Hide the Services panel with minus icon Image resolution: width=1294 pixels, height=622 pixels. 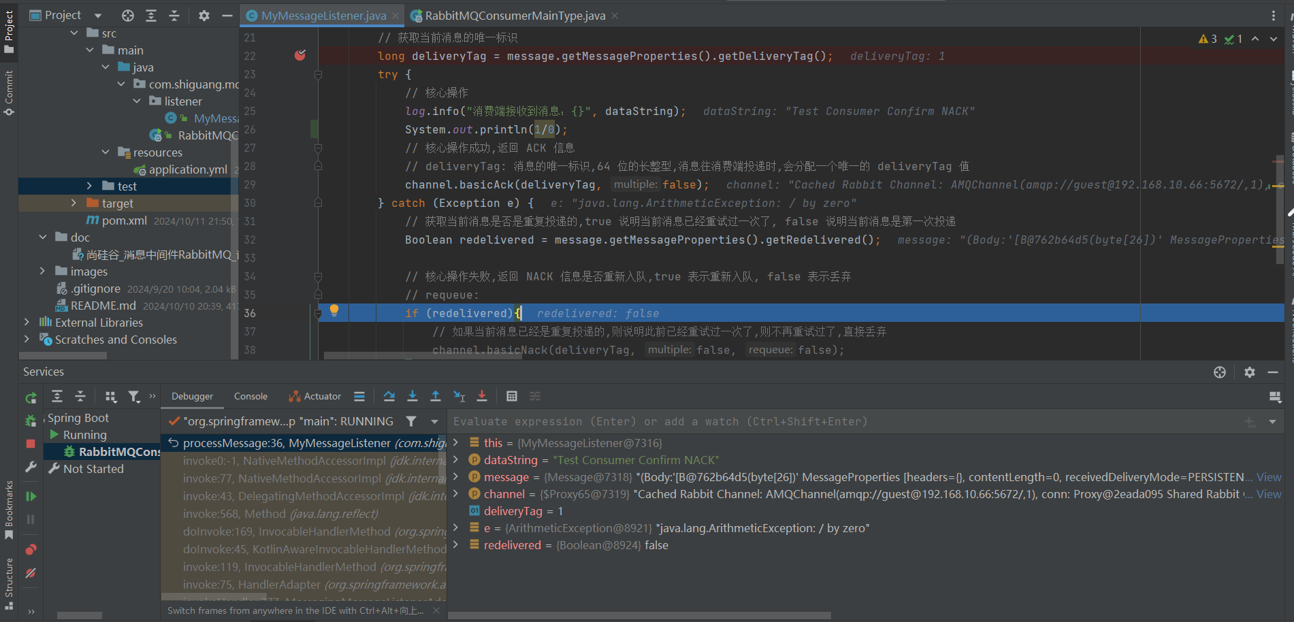pyautogui.click(x=1273, y=372)
